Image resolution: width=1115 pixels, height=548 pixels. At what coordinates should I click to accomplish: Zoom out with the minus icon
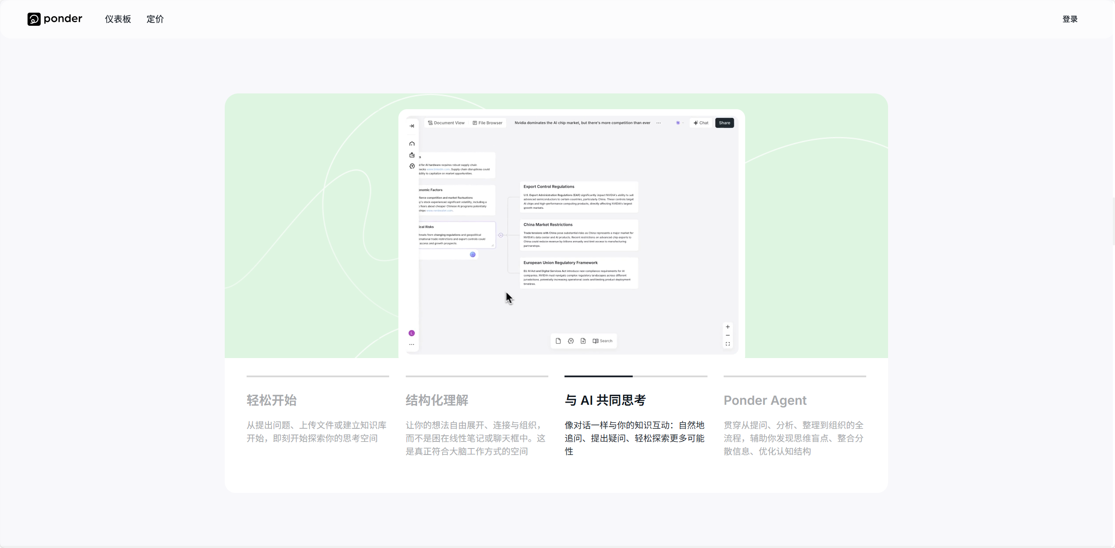728,335
